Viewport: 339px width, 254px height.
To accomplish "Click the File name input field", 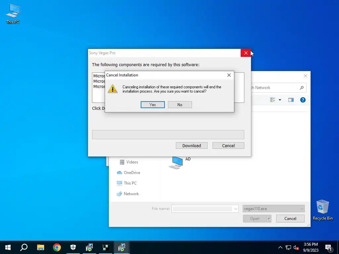I will [x=202, y=209].
